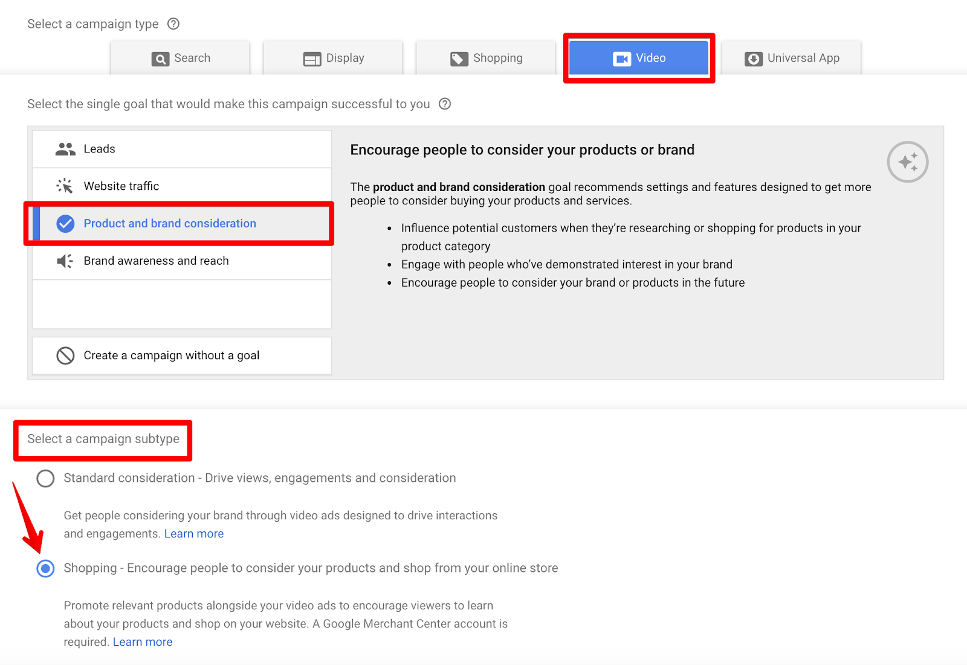Image resolution: width=967 pixels, height=665 pixels.
Task: Pick the Universal App campaign type
Action: [792, 59]
